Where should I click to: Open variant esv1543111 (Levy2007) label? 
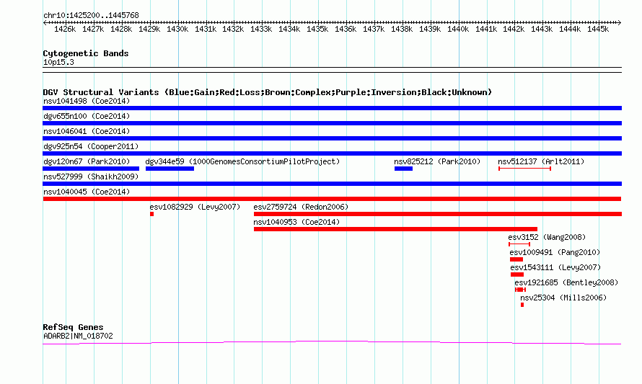point(555,267)
